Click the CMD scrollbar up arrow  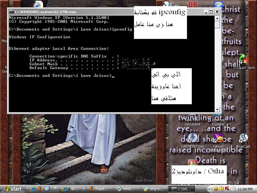coord(217,18)
